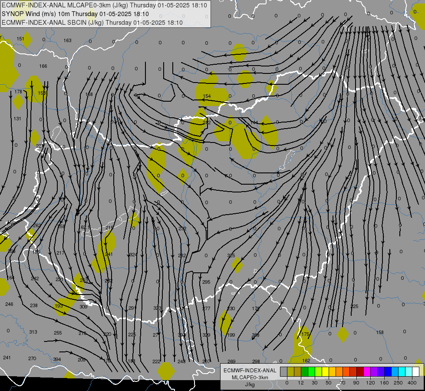
Task: Click the map value 131
Action: tap(17, 119)
